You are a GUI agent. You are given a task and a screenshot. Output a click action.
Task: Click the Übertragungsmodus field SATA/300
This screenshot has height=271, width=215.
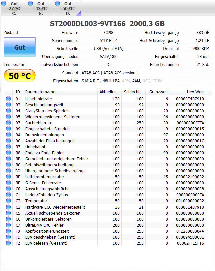coord(109,57)
